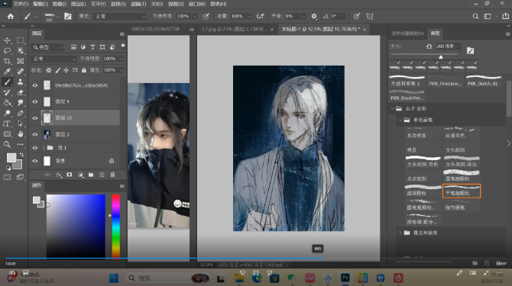The image size is (512, 286).
Task: Open brush settings panel icon in options bar
Action: pyautogui.click(x=67, y=16)
